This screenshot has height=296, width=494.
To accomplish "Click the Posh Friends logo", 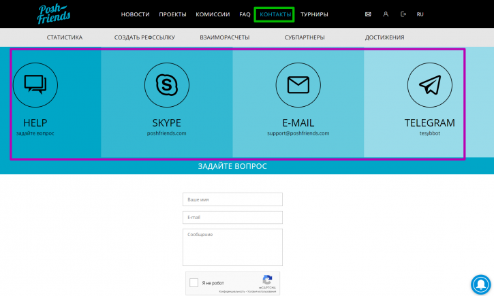I will point(54,14).
